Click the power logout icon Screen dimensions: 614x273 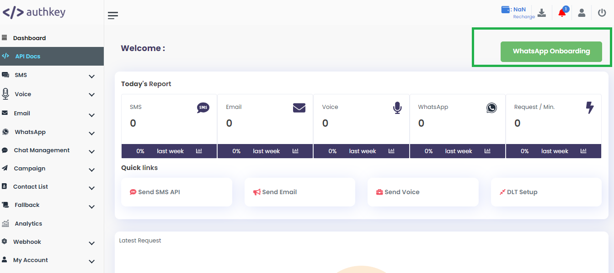(x=602, y=13)
